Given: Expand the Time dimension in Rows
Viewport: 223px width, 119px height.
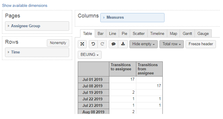Looking at the screenshot, I should pos(37,52).
